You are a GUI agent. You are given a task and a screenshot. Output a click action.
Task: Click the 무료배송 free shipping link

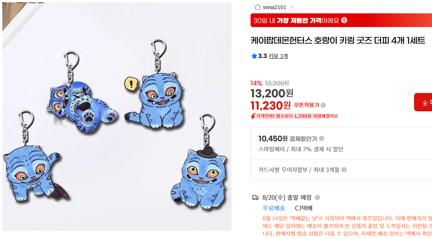(x=274, y=208)
